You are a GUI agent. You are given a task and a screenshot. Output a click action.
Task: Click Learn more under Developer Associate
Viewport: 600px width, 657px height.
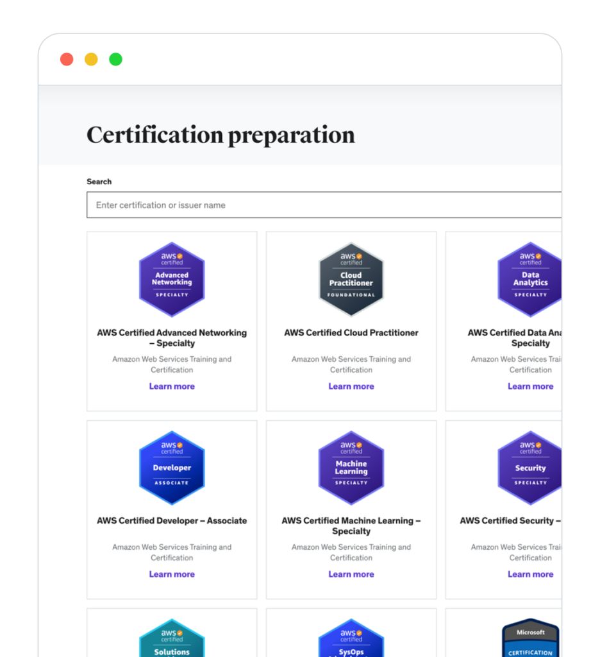coord(172,574)
